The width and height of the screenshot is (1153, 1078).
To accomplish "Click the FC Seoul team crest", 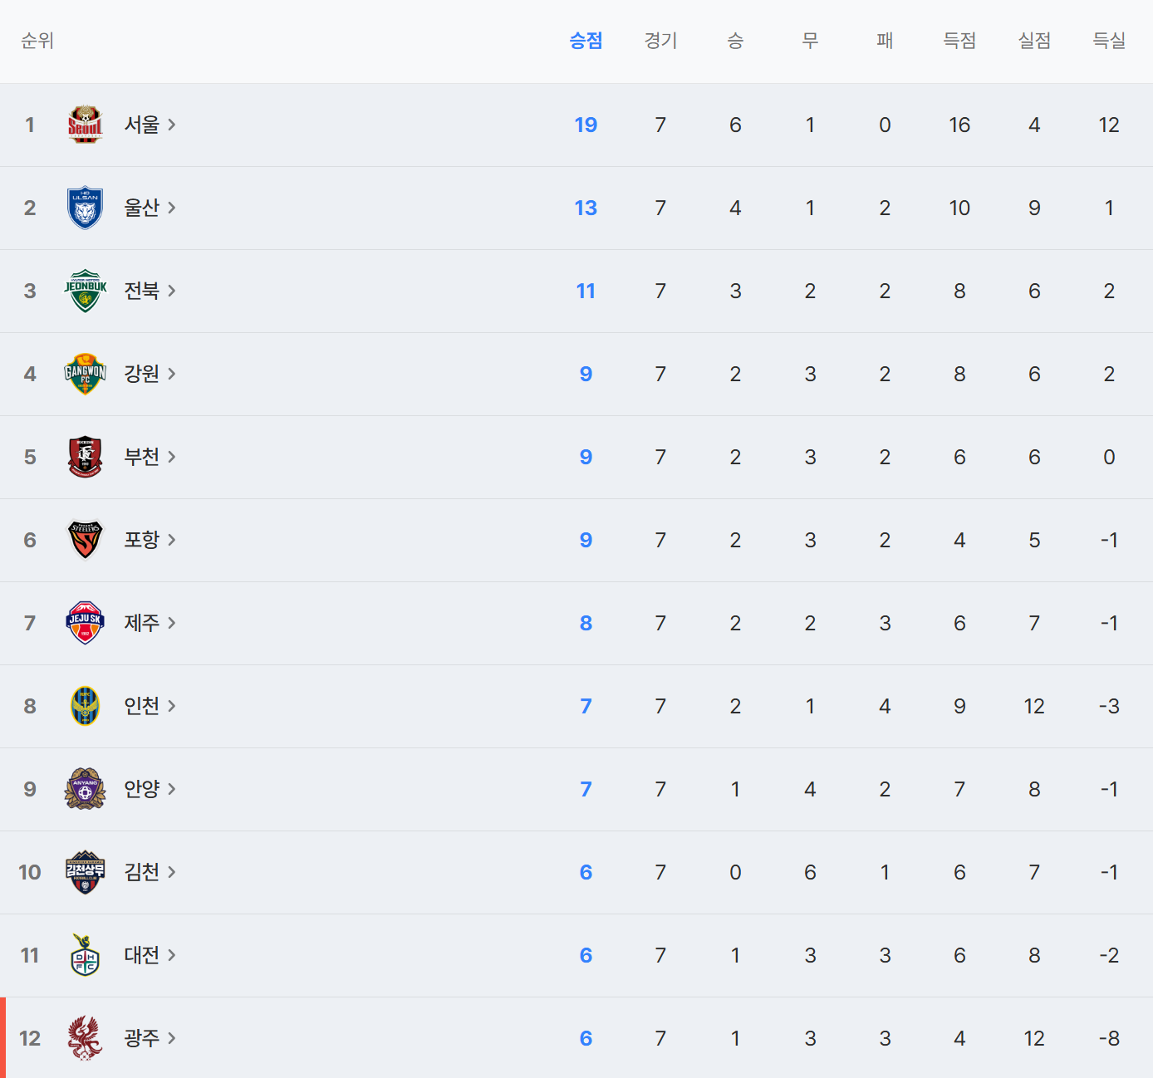I will coord(85,125).
